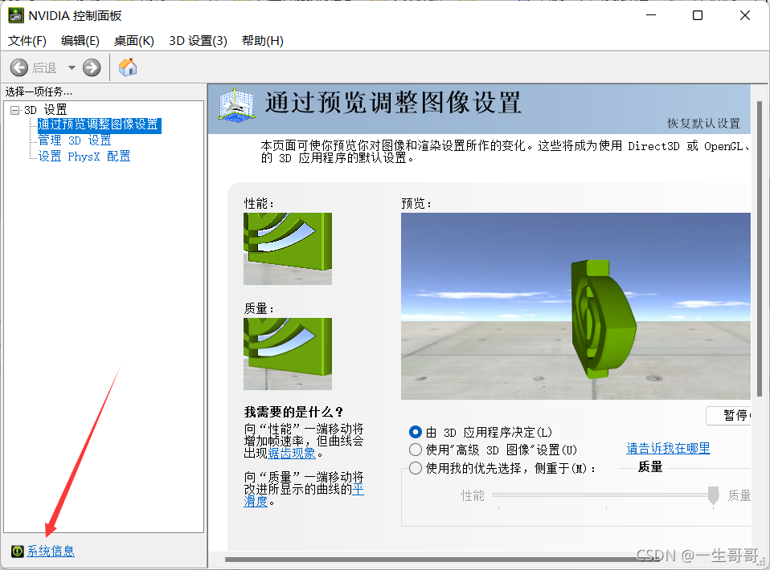
Task: Click the 暂停 button
Action: [x=730, y=415]
